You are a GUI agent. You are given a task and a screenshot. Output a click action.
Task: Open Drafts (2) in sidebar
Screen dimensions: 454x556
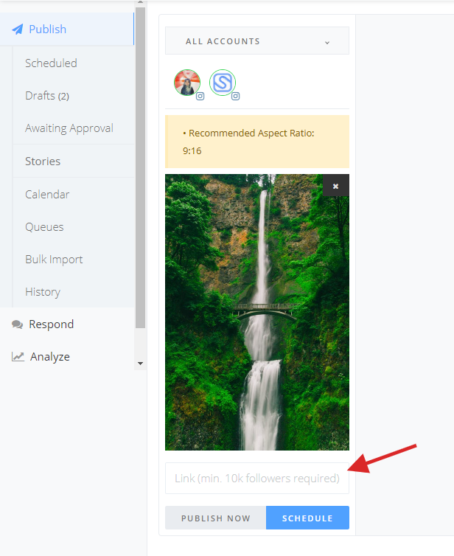[47, 96]
